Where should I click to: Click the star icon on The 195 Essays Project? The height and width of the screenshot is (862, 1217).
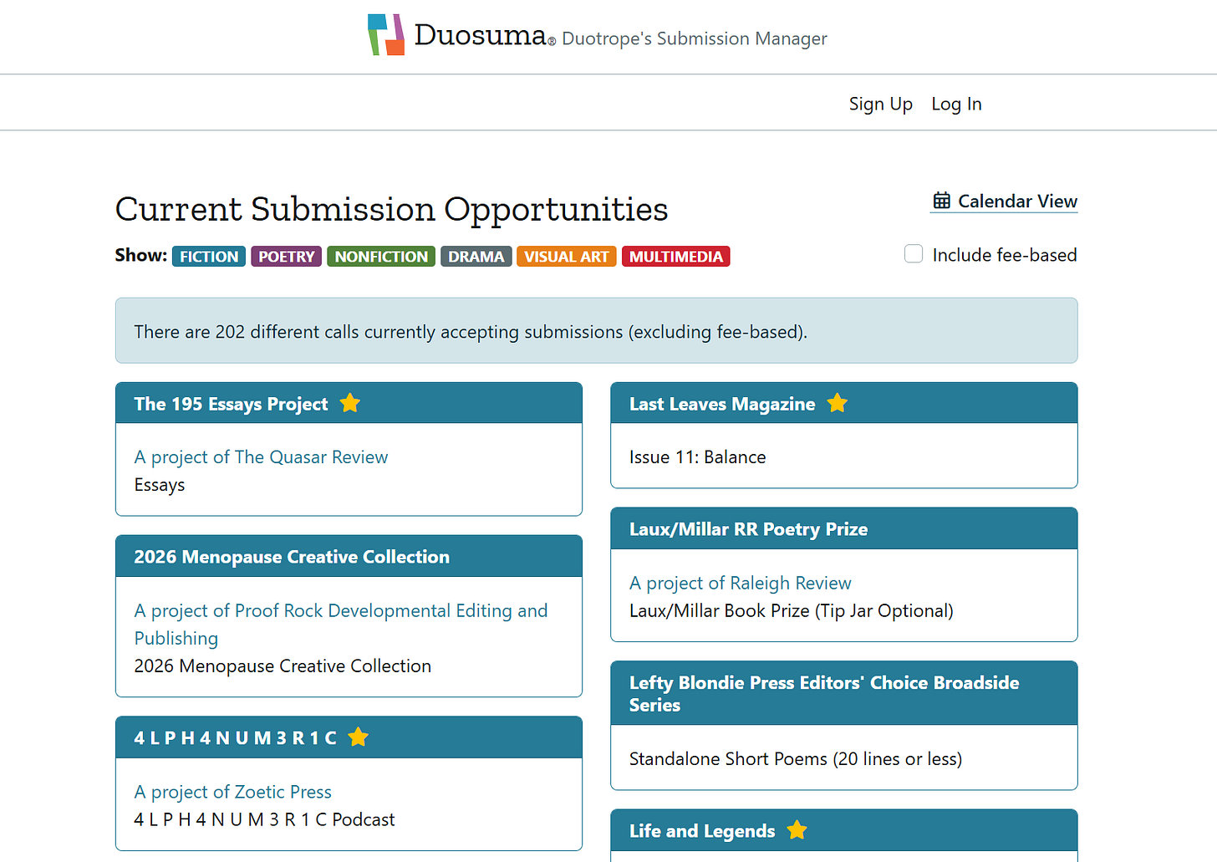pos(350,403)
